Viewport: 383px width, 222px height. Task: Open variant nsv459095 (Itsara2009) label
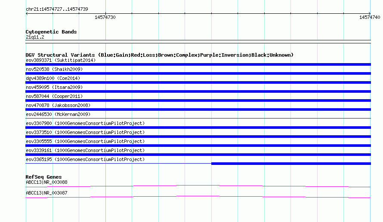pos(54,87)
